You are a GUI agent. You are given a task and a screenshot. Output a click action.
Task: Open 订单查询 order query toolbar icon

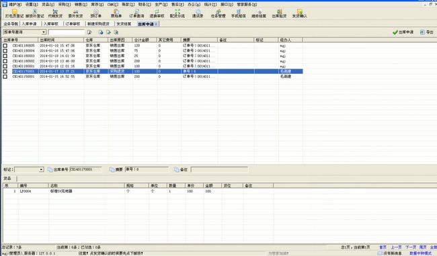click(136, 13)
